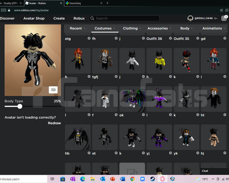
Task: Open a new browser tab
Action: [x=107, y=3]
